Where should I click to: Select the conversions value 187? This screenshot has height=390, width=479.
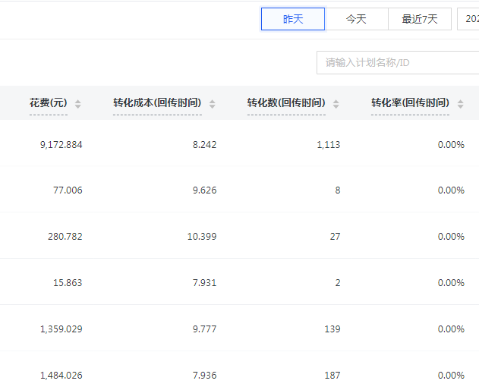(332, 375)
